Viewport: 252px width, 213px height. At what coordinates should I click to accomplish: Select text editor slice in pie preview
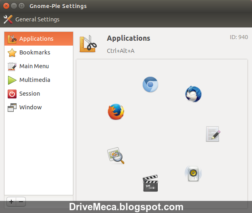pyautogui.click(x=213, y=134)
